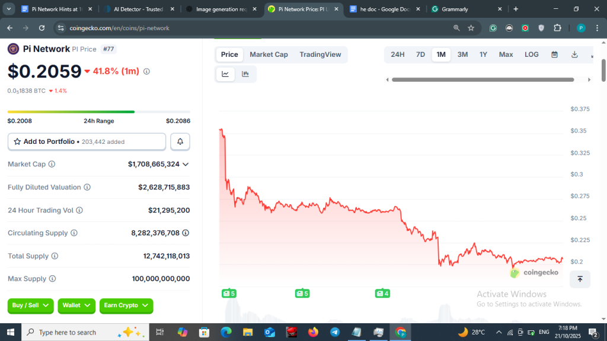607x341 pixels.
Task: Click the Market Cap info icon
Action: pyautogui.click(x=52, y=164)
